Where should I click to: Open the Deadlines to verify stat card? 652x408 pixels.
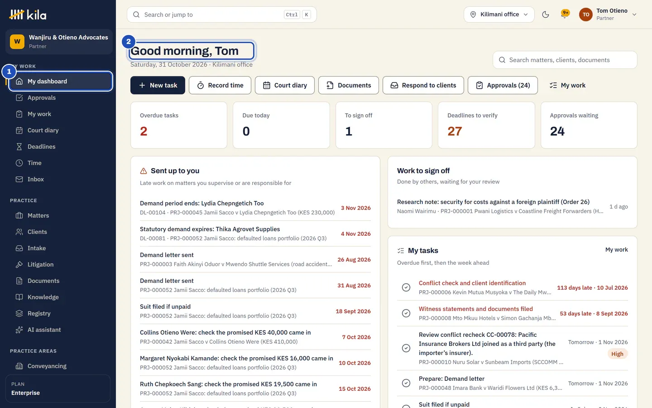pos(486,125)
